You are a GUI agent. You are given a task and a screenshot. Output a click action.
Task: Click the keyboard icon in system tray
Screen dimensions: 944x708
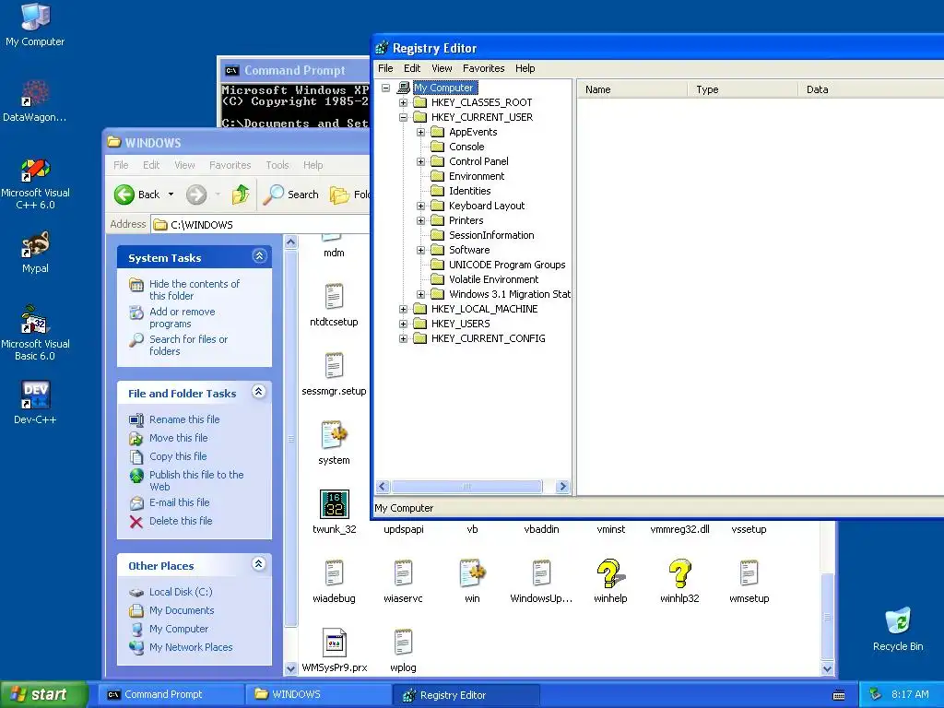point(839,695)
